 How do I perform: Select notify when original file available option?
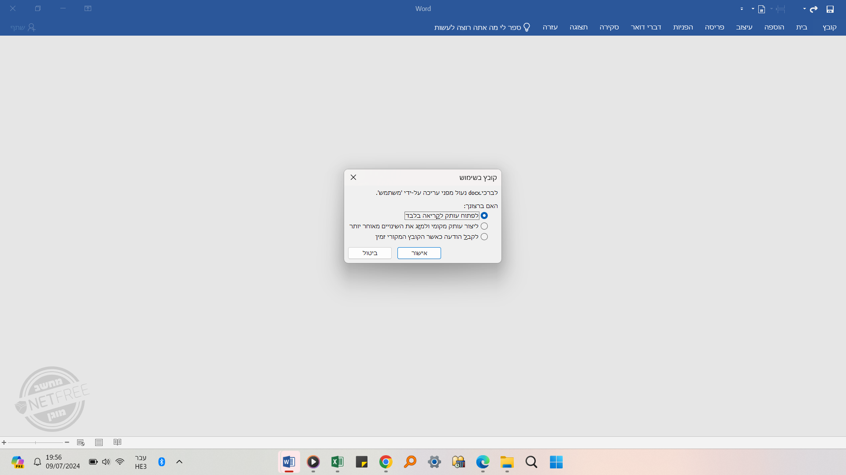484,237
